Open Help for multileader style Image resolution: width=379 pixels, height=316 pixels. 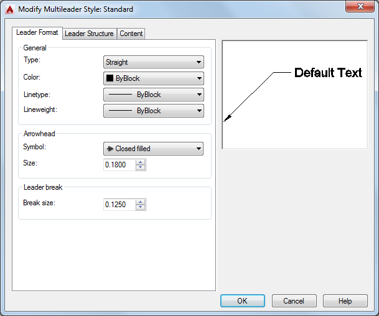click(x=345, y=301)
